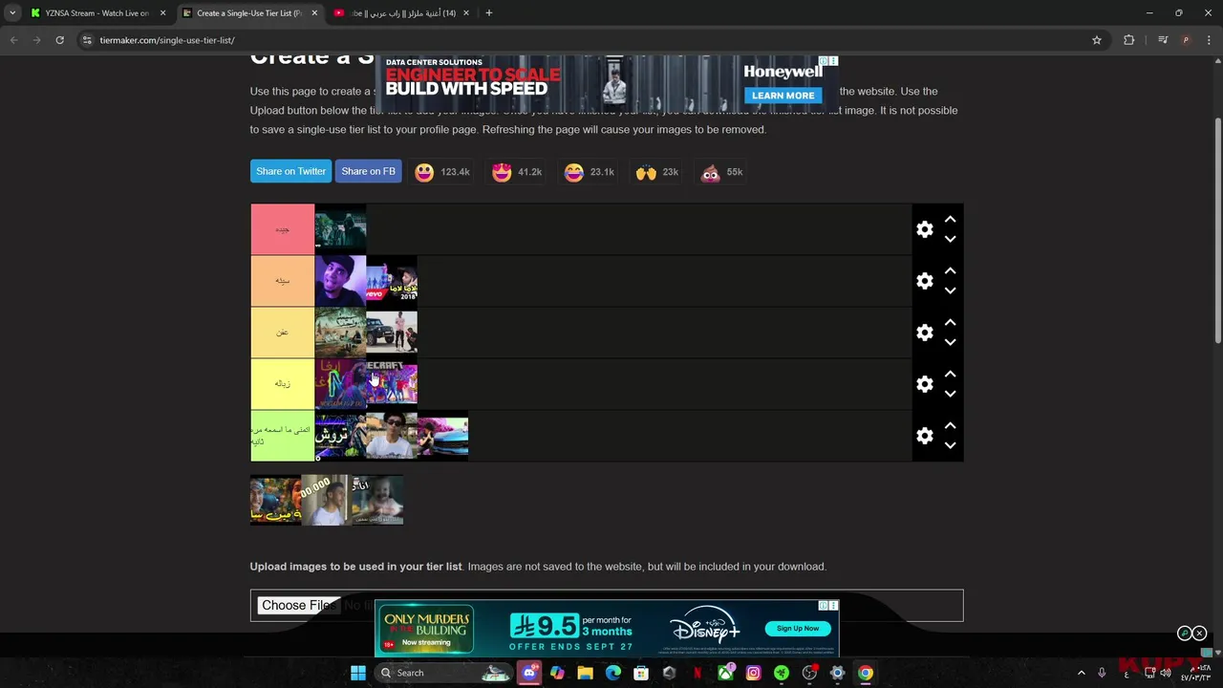Select the yellow fourth tier label color cell

click(282, 384)
